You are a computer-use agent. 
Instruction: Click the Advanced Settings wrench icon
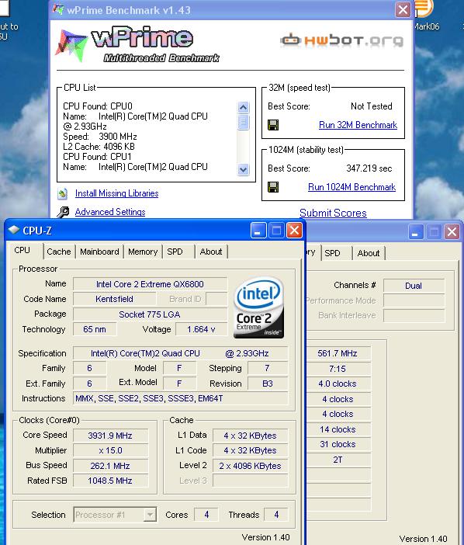point(63,212)
